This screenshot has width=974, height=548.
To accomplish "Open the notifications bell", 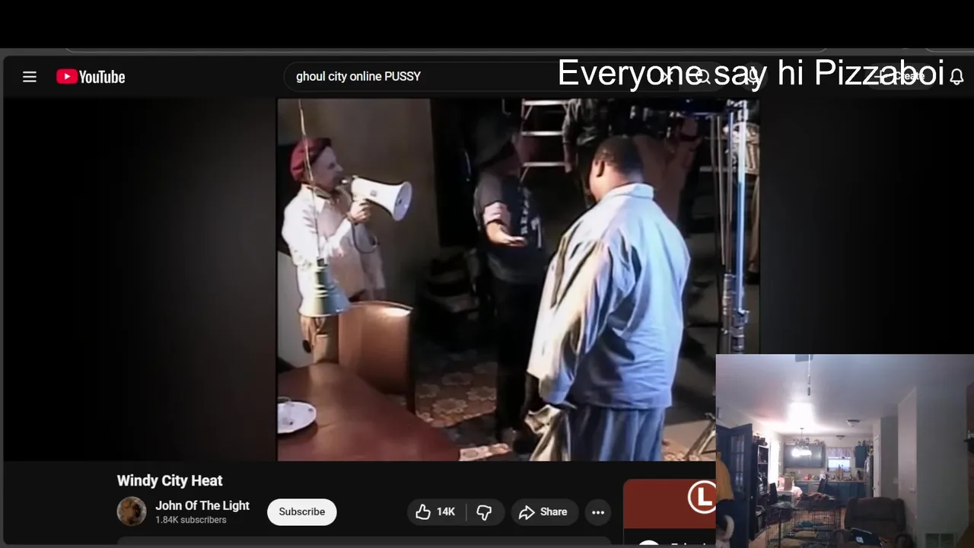I will click(956, 77).
